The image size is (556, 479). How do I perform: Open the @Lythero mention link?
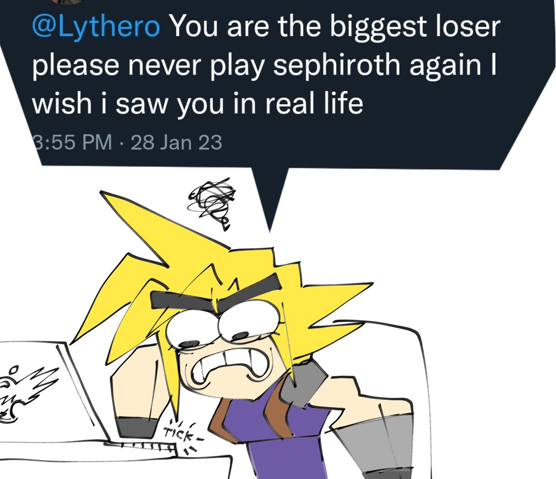click(96, 28)
